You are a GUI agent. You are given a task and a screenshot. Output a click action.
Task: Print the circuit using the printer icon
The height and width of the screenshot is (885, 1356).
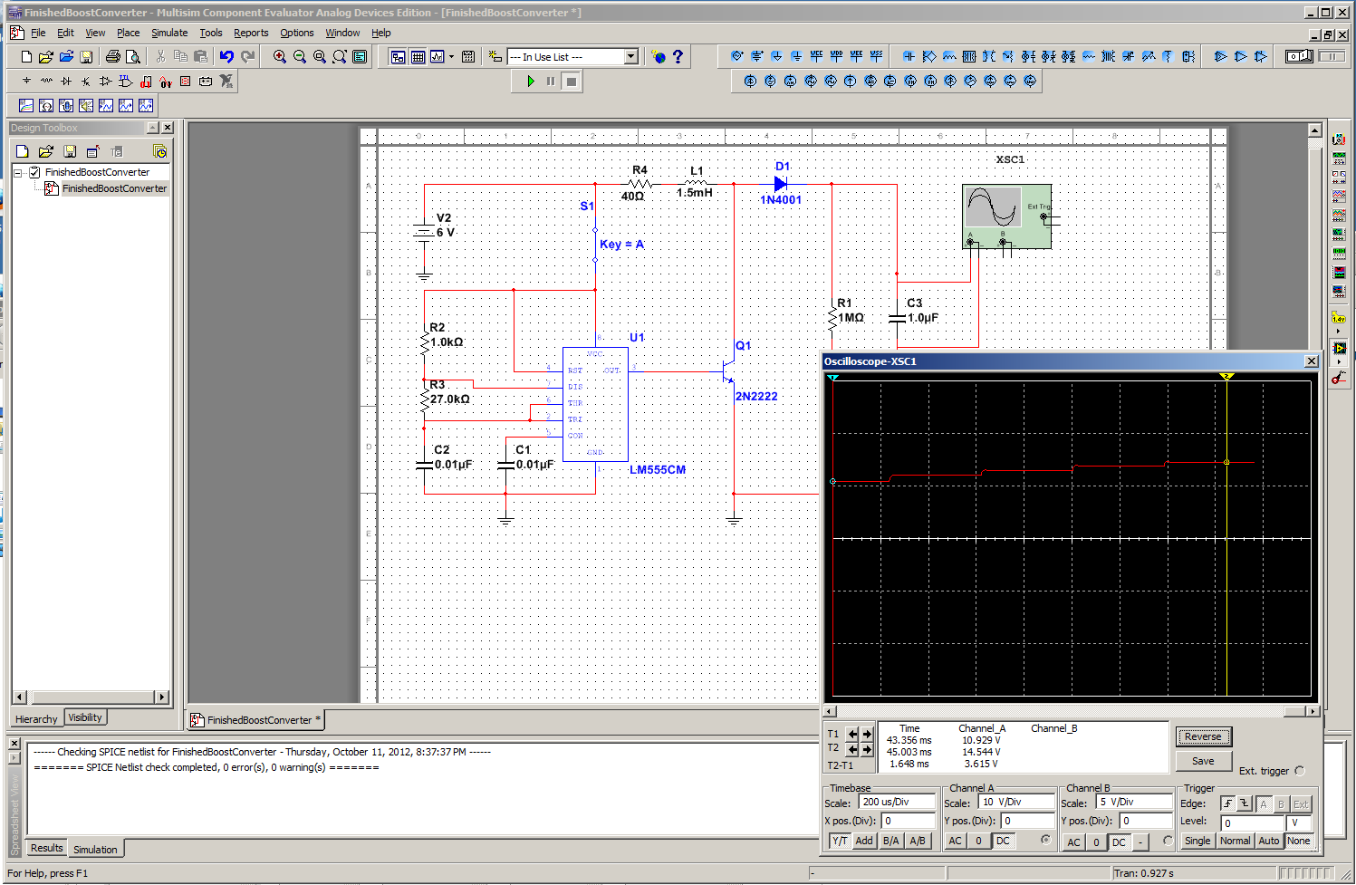112,56
